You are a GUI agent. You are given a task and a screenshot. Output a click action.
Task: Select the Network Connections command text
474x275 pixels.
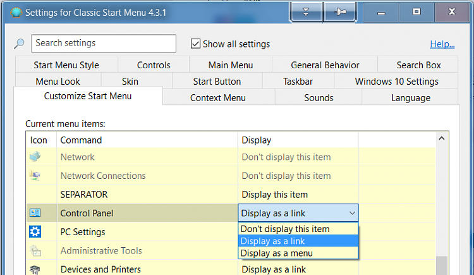103,176
